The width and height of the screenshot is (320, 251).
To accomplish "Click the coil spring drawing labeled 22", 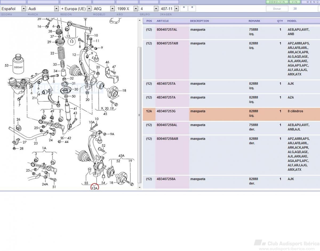I will [61, 53].
